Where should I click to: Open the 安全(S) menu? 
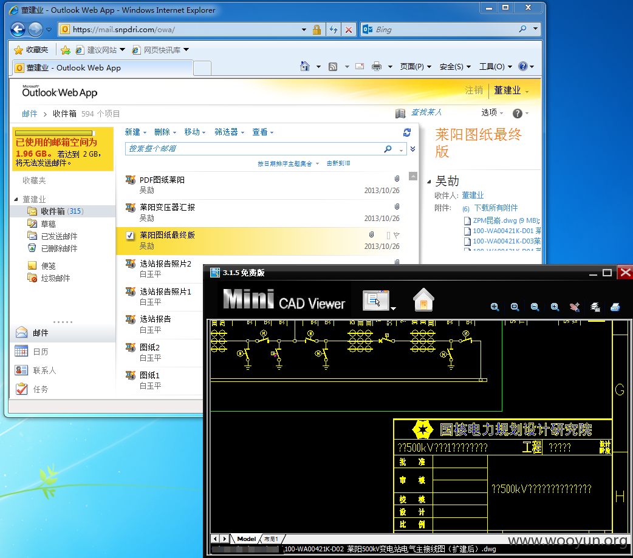point(455,67)
